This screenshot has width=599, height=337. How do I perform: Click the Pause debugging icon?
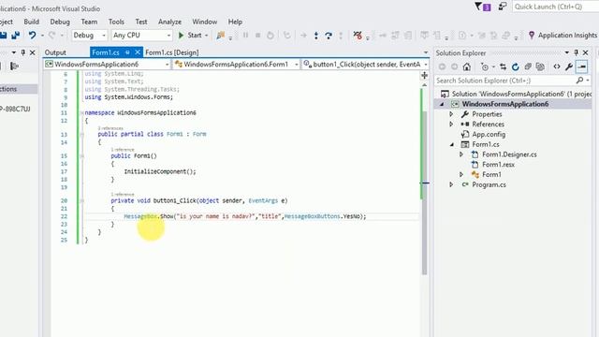click(x=245, y=36)
